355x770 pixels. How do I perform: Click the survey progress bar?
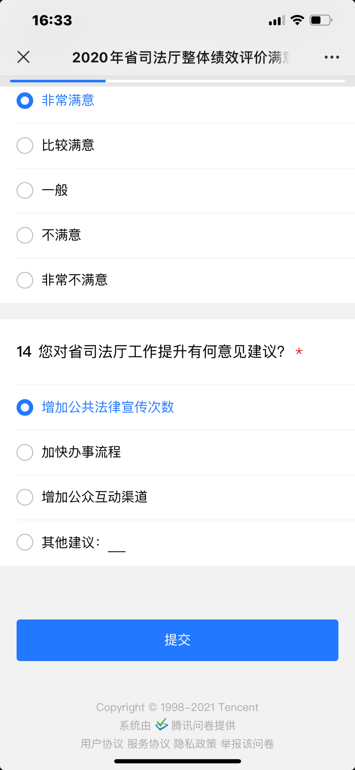(177, 81)
